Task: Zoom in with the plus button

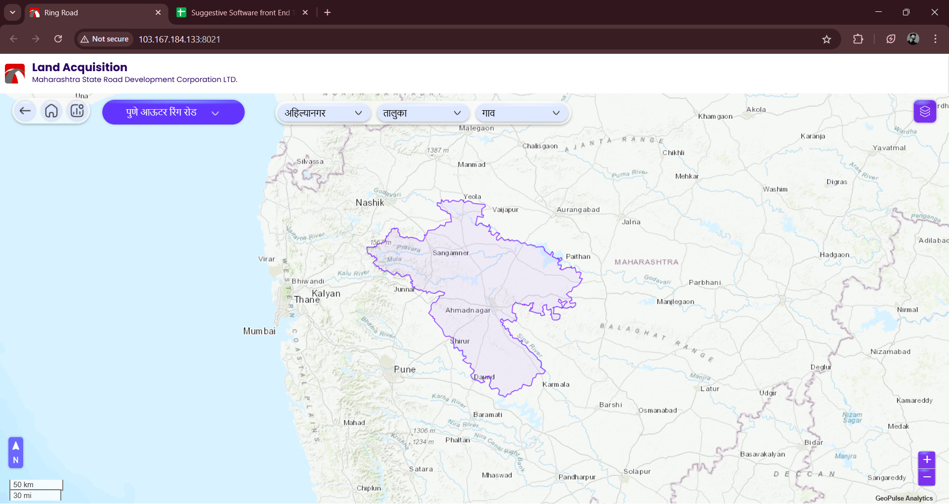Action: coord(926,460)
